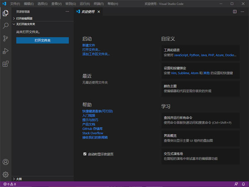Open the Manage gear icon
Image resolution: width=249 pixels, height=187 pixels.
pyautogui.click(x=5, y=175)
